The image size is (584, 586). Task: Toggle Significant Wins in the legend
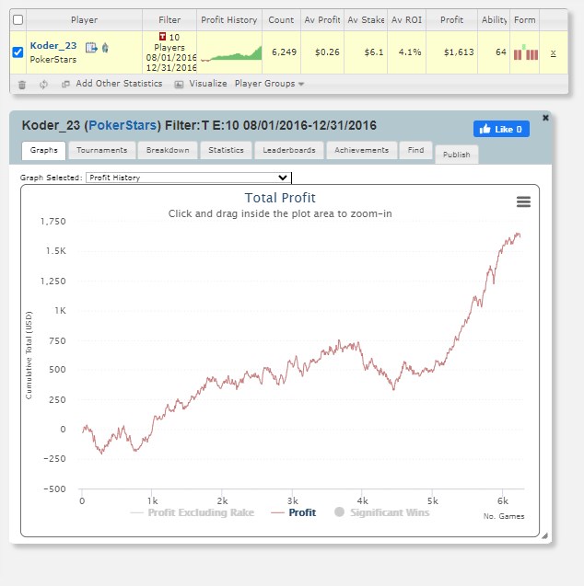tap(382, 512)
